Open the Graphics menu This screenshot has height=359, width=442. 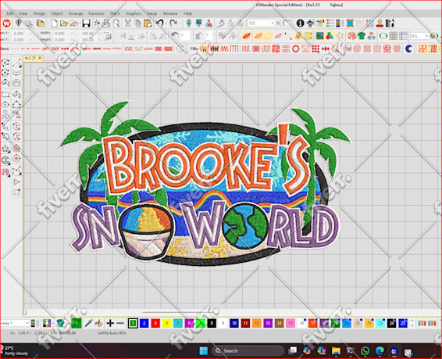[134, 13]
